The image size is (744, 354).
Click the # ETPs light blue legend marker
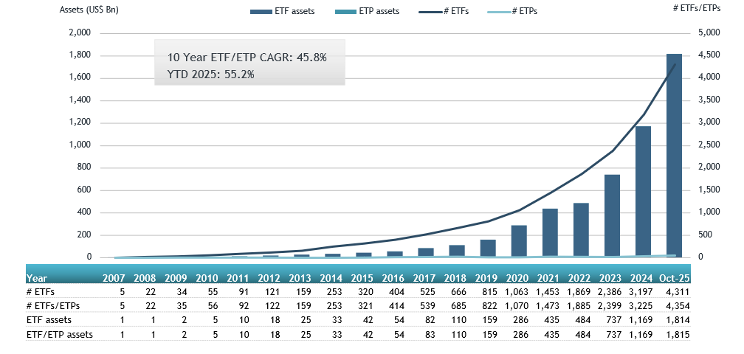tap(500, 11)
